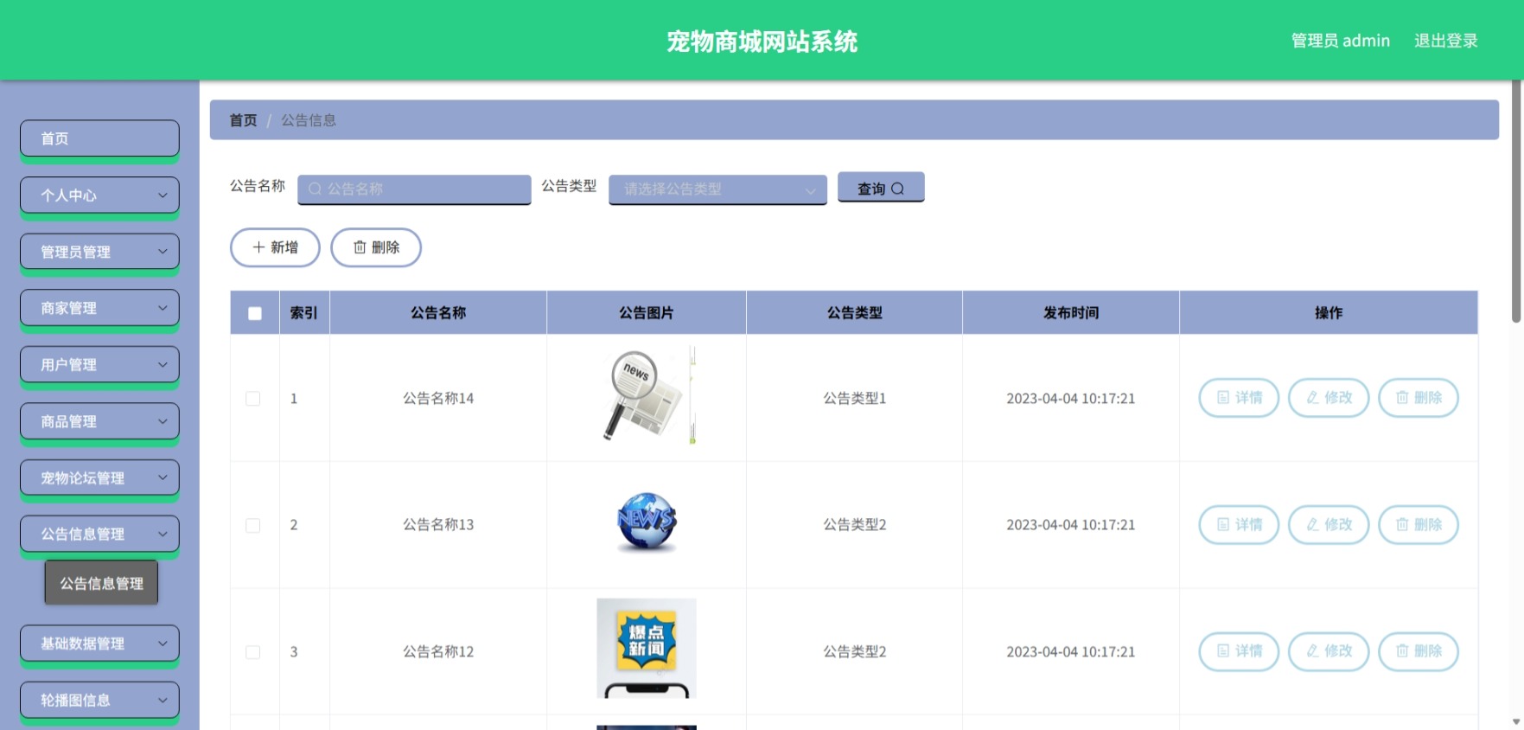Image resolution: width=1524 pixels, height=730 pixels.
Task: Expand the 商品管理 sidebar menu
Action: pos(99,421)
